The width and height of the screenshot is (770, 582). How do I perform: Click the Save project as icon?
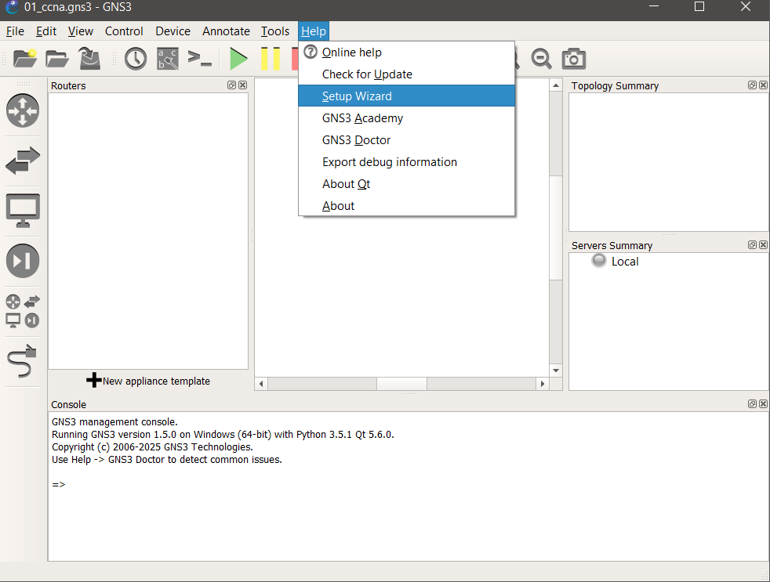89,59
